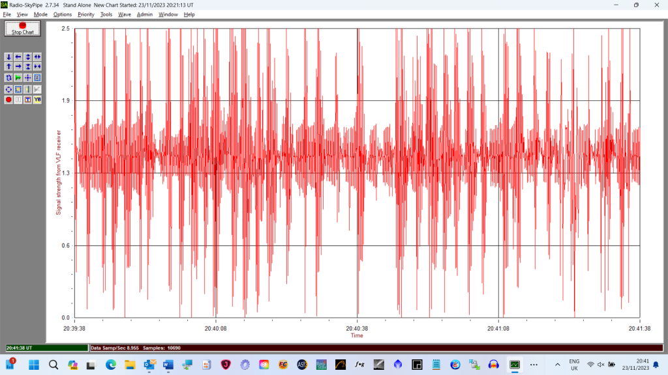Screen dimensions: 668x375
Task: Click the vertical expand arrows icon
Action: click(x=27, y=57)
